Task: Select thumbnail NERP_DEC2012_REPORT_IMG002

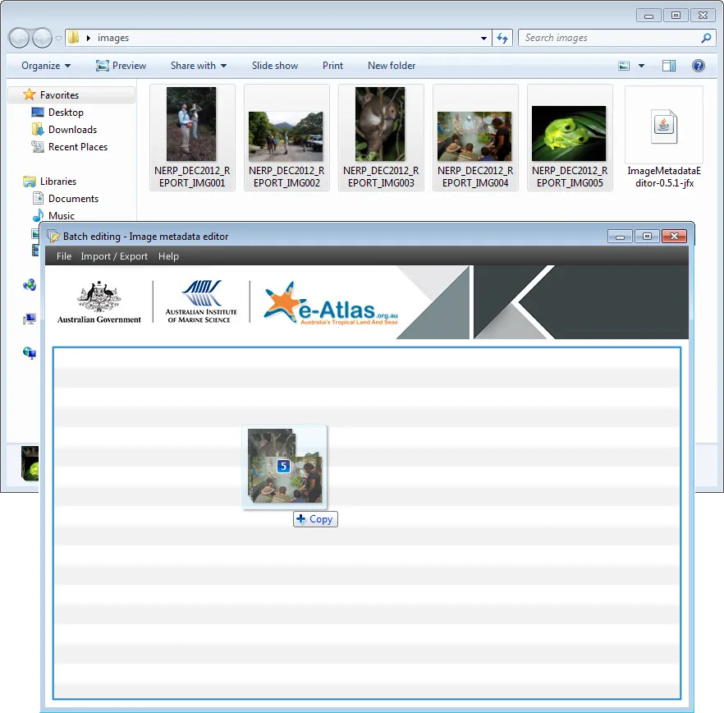Action: tap(286, 138)
